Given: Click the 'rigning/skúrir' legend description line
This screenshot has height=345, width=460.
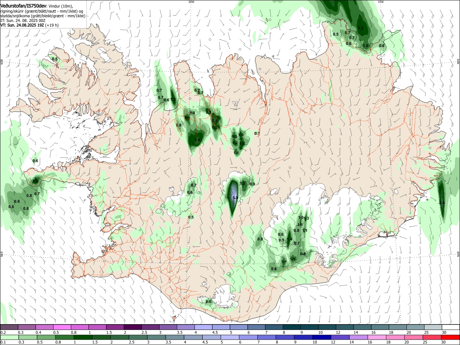Looking at the screenshot, I should 42,11.
